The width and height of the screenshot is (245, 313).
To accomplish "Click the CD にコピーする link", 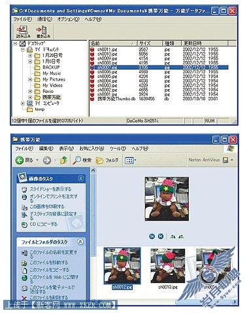I will coord(43,224).
